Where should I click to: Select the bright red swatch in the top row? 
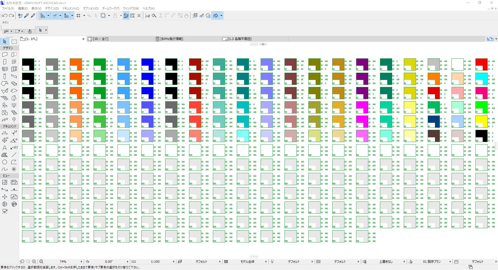tap(481, 64)
